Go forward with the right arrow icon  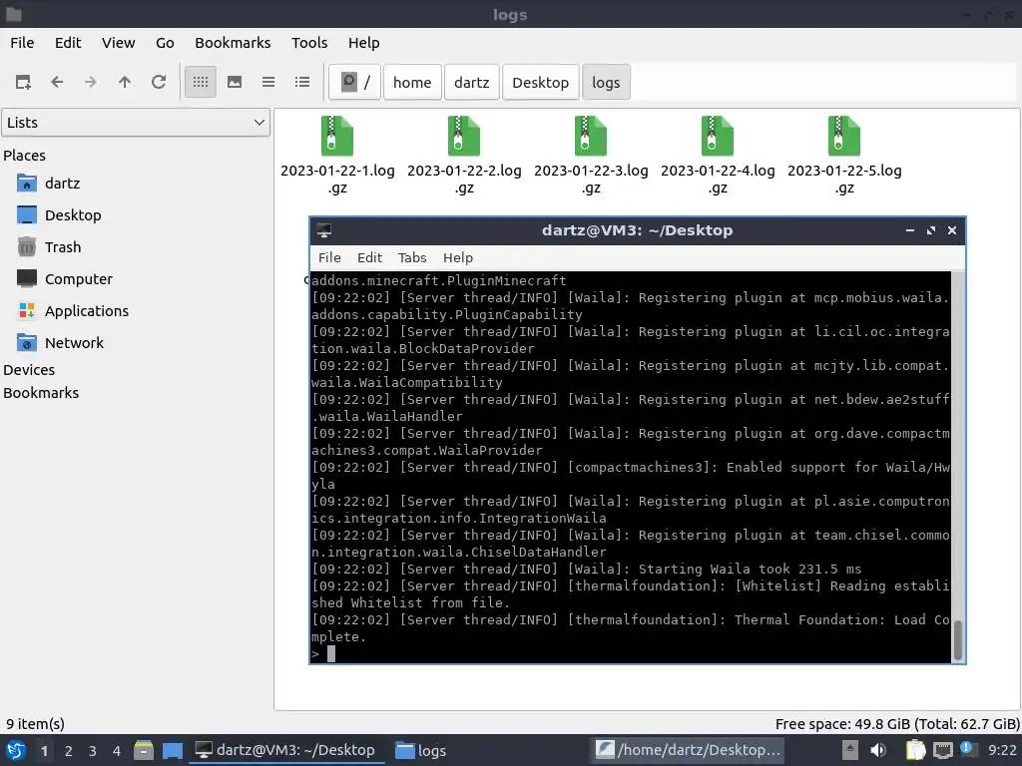click(91, 82)
